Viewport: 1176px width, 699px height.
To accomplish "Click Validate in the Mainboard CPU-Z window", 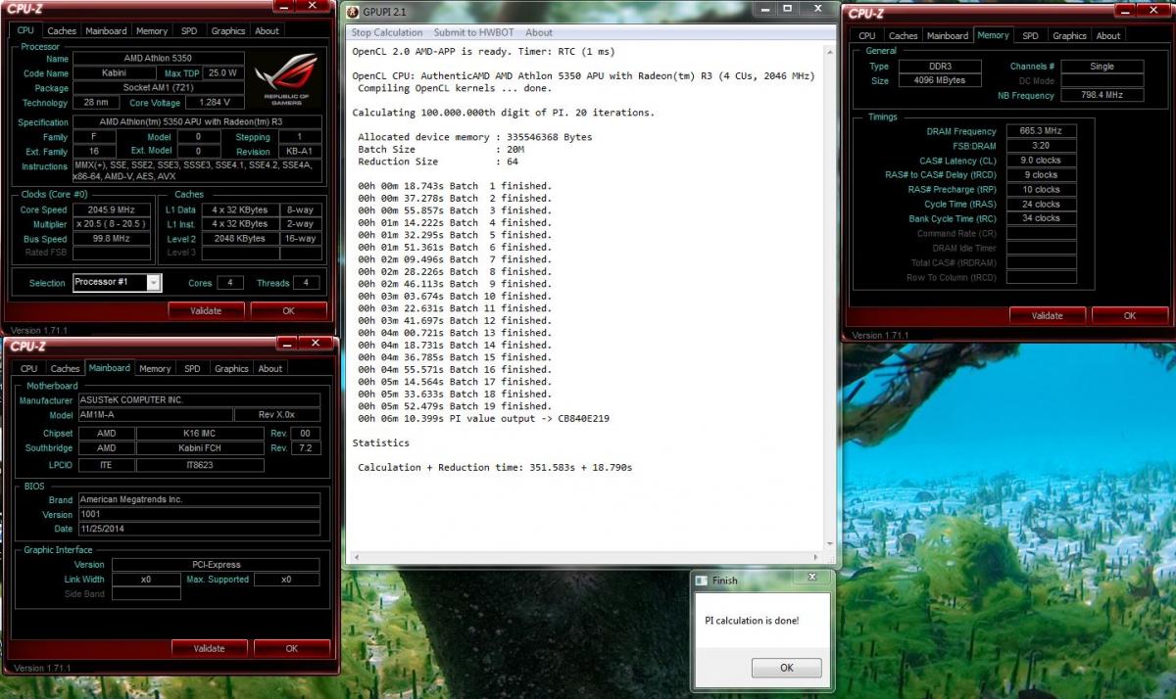I will (x=209, y=648).
